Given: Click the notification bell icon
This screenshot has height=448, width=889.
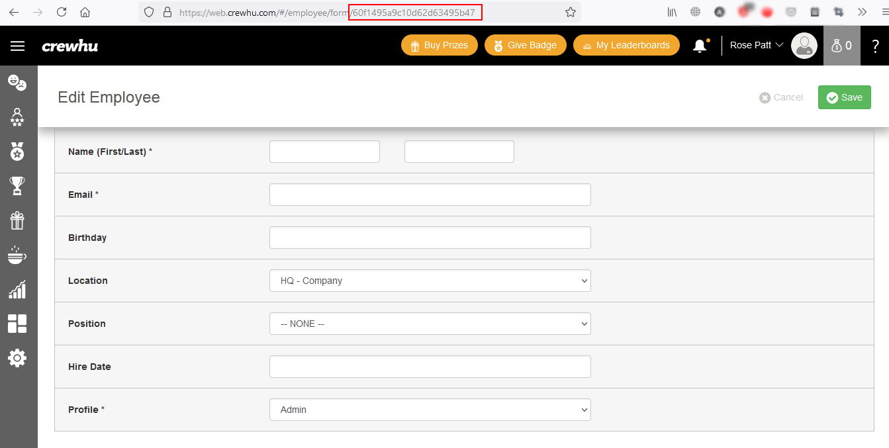Looking at the screenshot, I should point(700,46).
